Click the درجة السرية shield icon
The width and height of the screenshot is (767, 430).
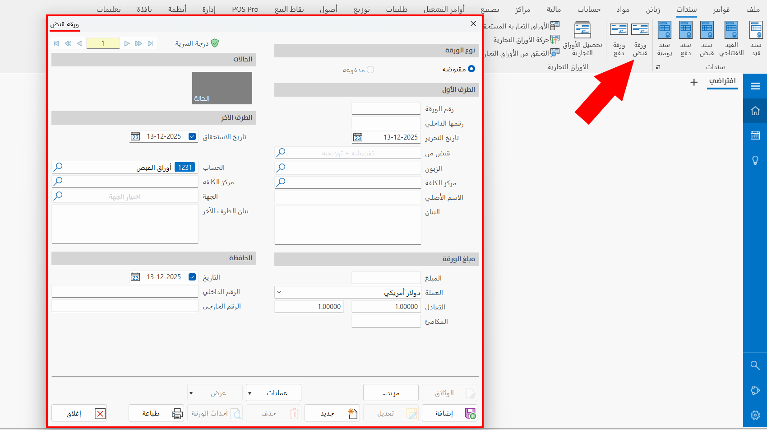[x=215, y=43]
